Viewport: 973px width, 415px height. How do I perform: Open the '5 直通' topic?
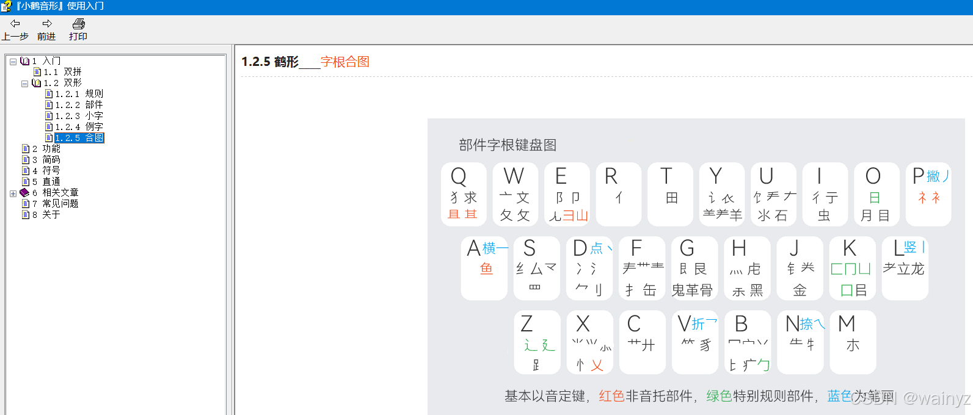click(46, 182)
